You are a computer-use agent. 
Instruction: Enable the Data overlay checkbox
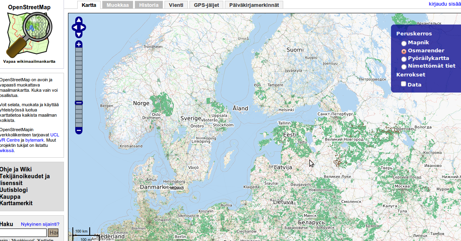pyautogui.click(x=403, y=84)
